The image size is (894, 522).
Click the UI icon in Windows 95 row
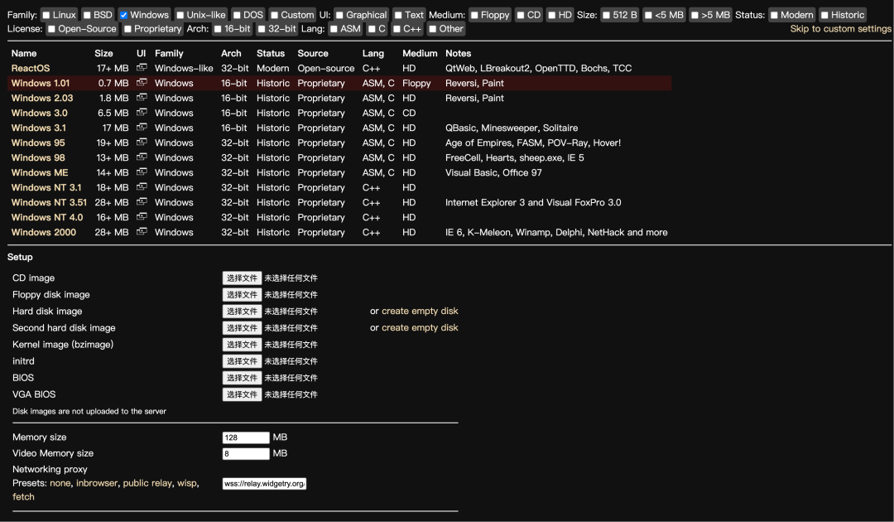coord(142,142)
